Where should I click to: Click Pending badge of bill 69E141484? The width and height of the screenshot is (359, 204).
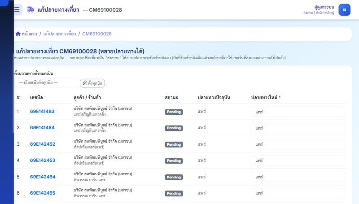[174, 128]
